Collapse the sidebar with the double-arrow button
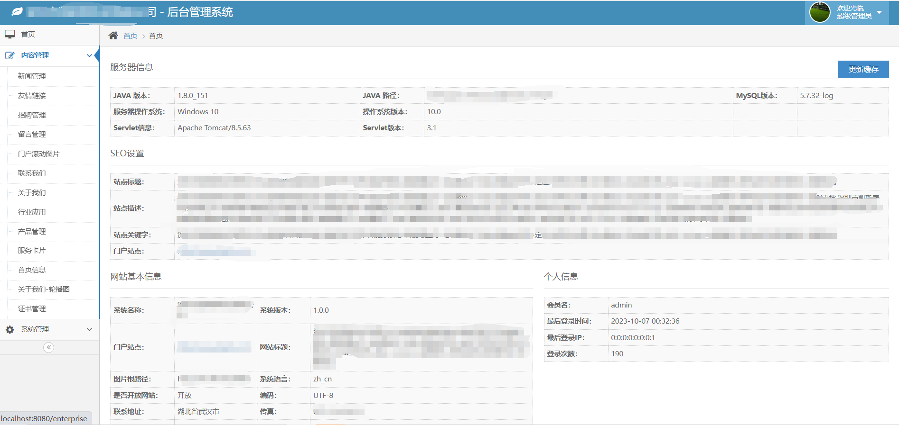The image size is (899, 425). click(x=48, y=347)
